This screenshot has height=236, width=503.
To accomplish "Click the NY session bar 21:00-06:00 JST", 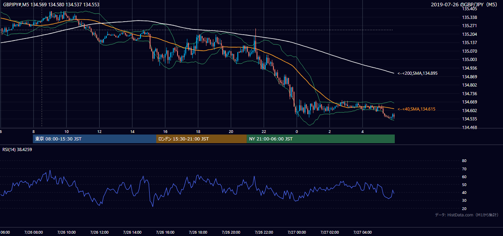I will [321, 139].
